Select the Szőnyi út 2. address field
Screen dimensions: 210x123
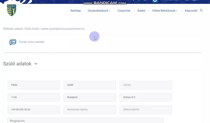[145, 97]
